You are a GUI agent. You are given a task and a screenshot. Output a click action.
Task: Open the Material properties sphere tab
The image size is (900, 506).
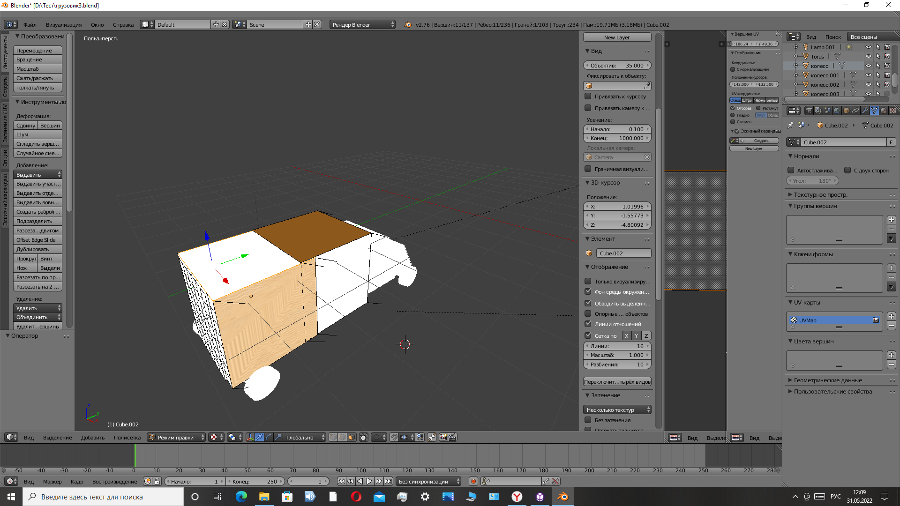pos(884,111)
